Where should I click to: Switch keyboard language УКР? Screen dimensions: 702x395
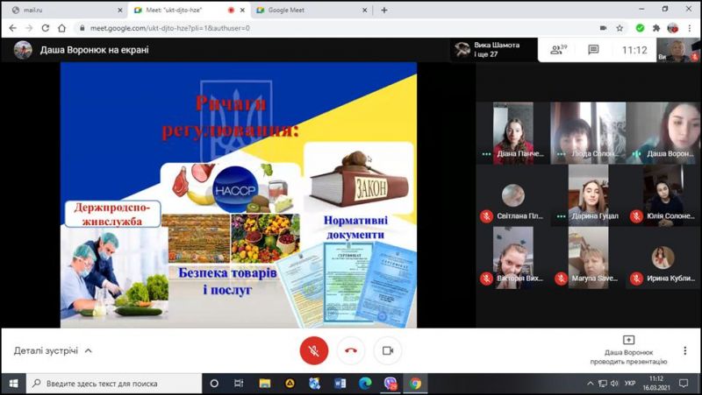coord(629,384)
